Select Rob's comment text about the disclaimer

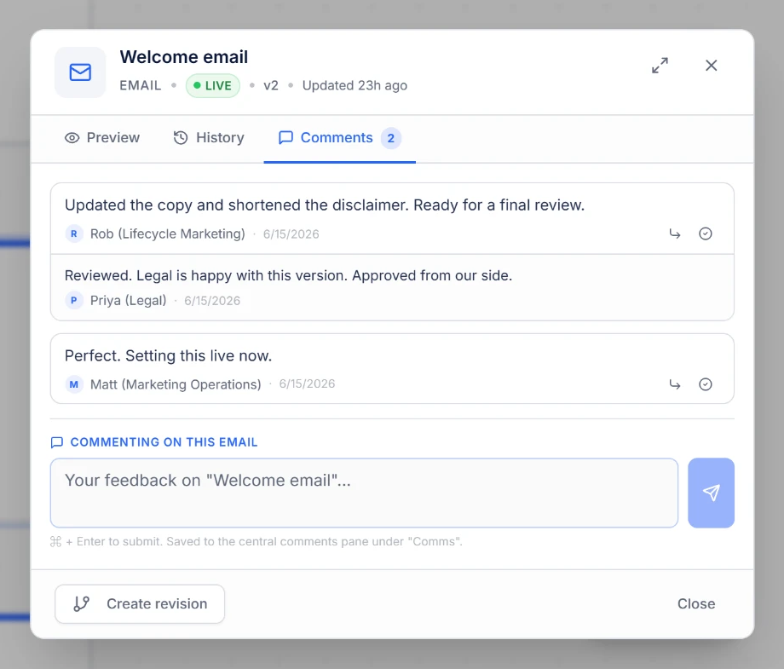tap(325, 205)
